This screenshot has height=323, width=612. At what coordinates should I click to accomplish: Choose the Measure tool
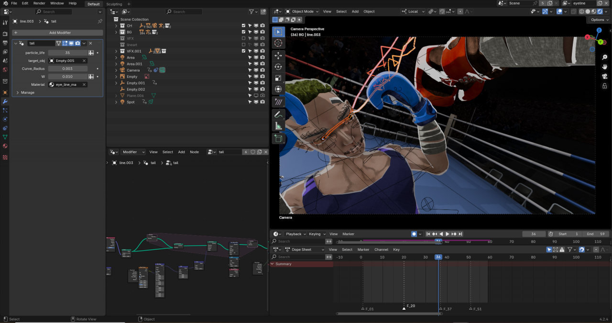point(278,126)
